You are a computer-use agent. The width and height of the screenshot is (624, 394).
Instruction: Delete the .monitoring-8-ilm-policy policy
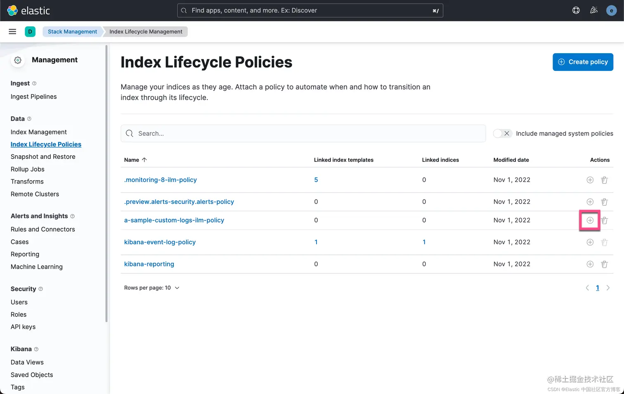point(604,180)
